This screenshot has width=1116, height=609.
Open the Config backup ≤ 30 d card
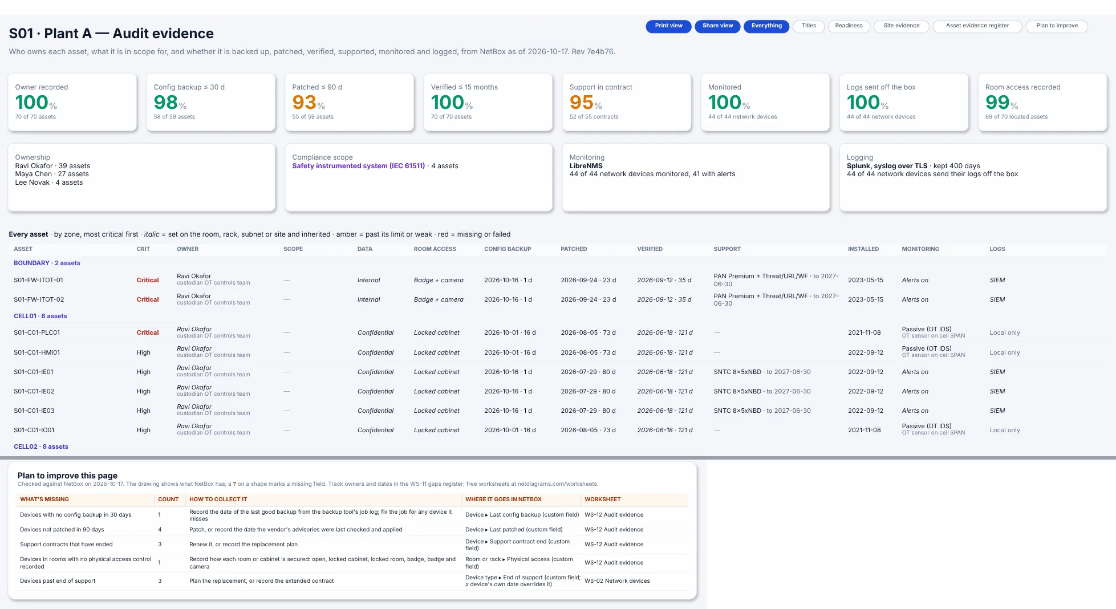pyautogui.click(x=211, y=102)
